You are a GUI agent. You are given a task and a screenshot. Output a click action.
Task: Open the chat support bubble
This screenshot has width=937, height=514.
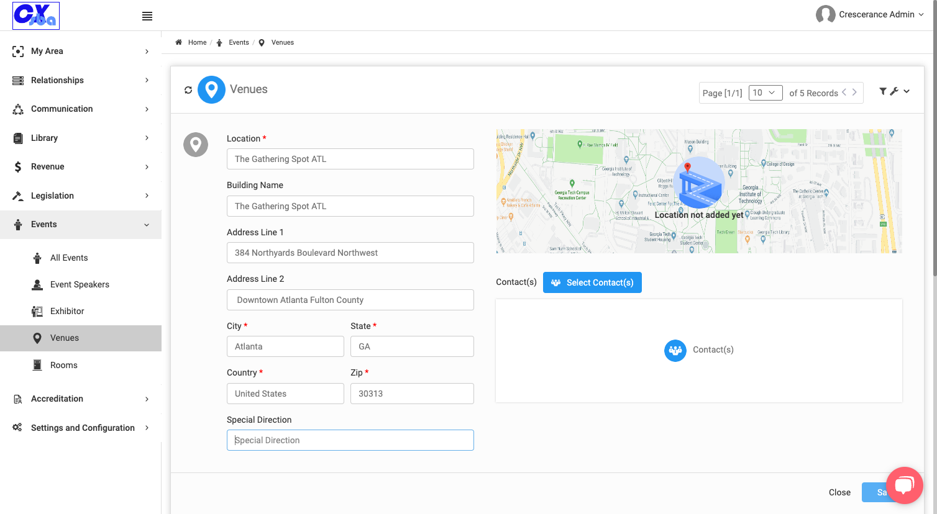905,485
